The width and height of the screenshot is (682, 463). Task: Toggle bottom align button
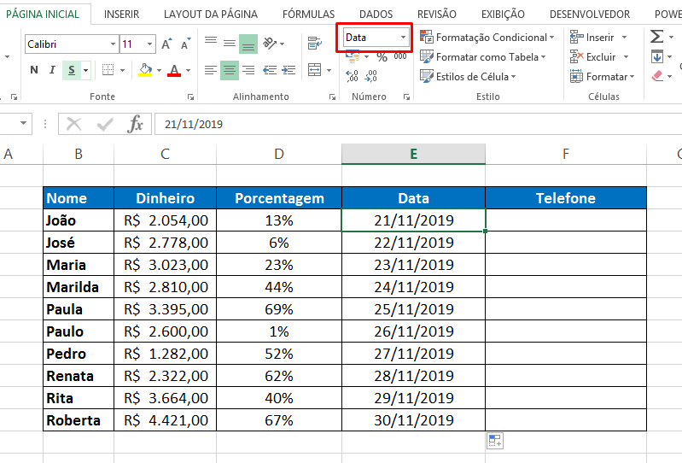coord(248,44)
